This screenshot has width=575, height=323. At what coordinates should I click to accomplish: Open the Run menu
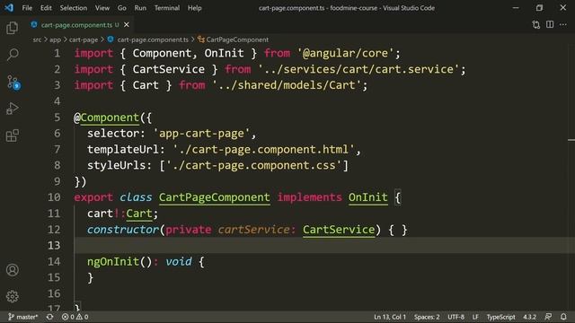(140, 8)
